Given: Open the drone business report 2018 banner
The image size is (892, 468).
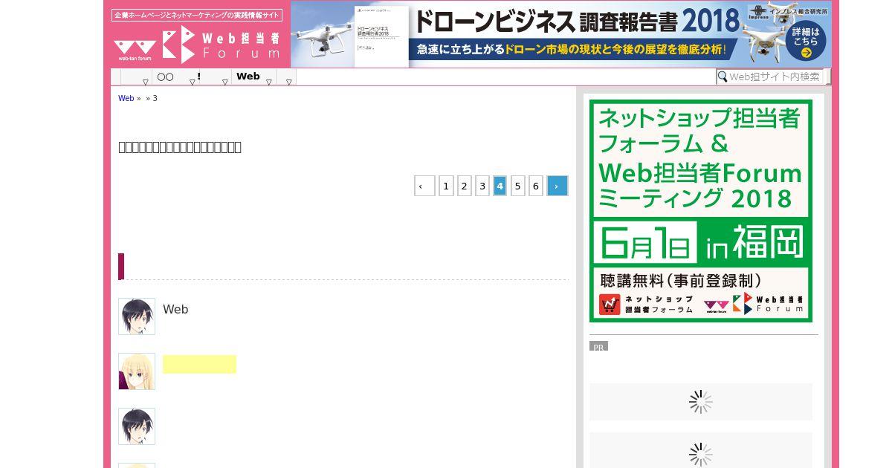Looking at the screenshot, I should 561,34.
